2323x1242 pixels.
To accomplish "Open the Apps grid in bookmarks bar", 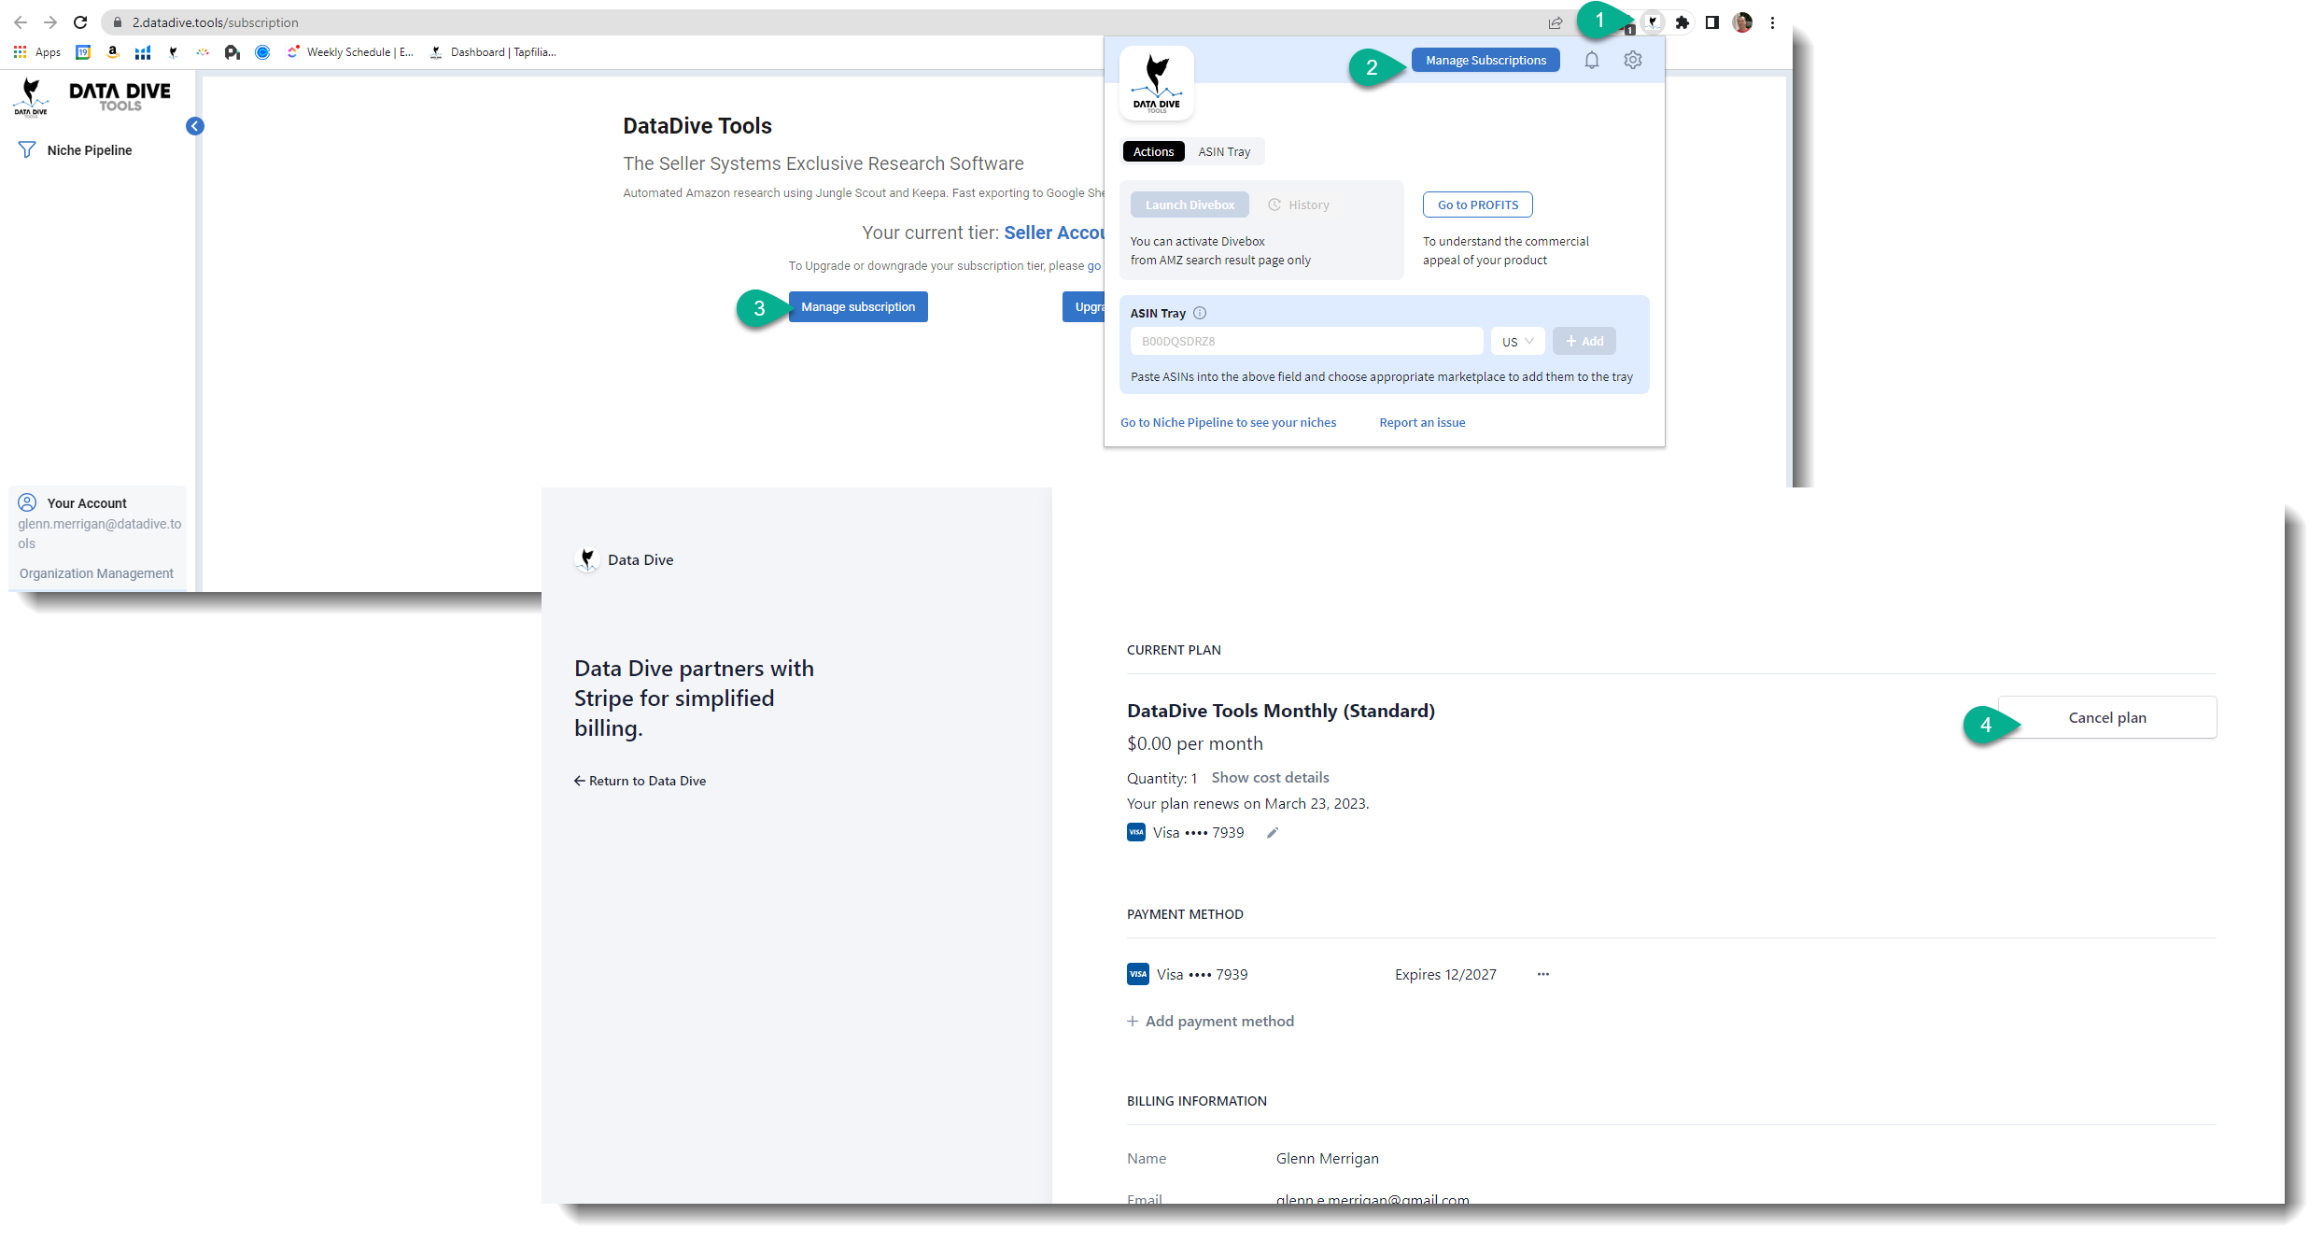I will [37, 52].
